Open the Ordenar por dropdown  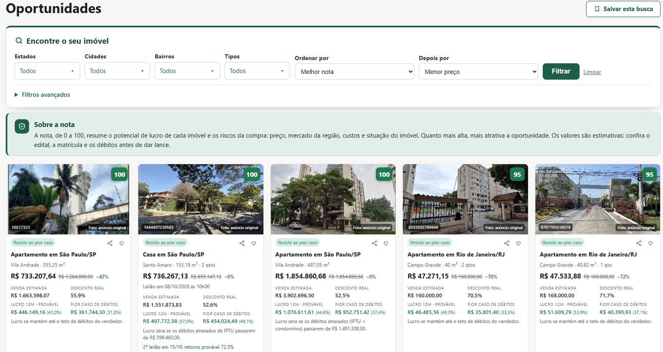click(354, 72)
